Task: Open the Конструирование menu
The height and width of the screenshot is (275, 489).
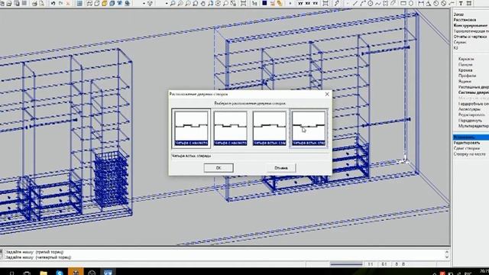Action: [x=471, y=25]
